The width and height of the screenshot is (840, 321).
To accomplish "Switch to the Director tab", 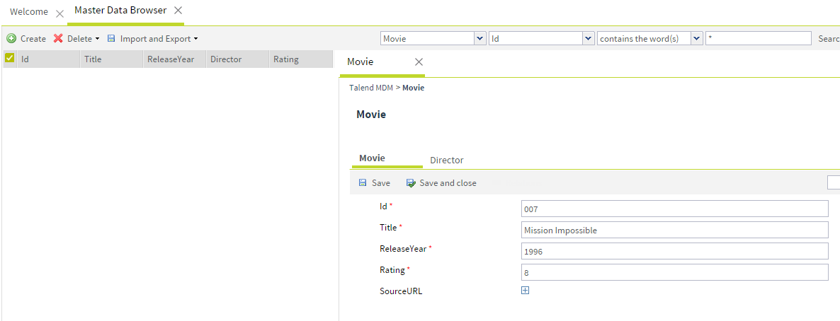I will click(446, 160).
